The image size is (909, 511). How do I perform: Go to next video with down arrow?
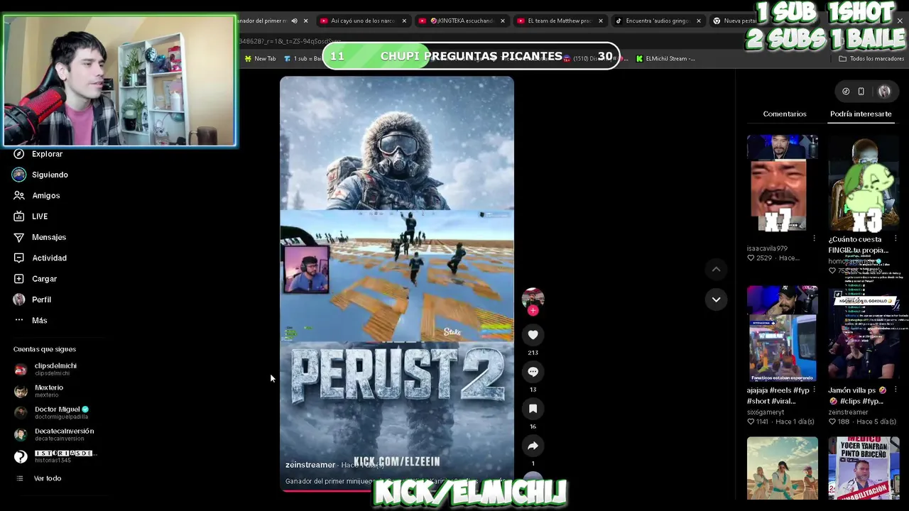click(x=716, y=300)
